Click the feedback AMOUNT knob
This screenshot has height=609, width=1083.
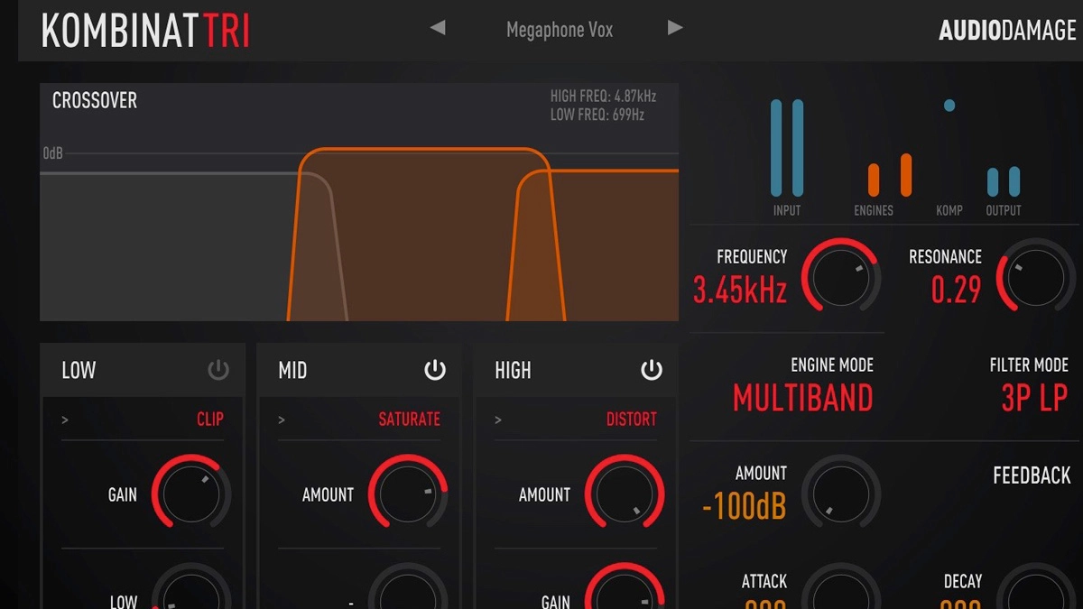pos(841,494)
